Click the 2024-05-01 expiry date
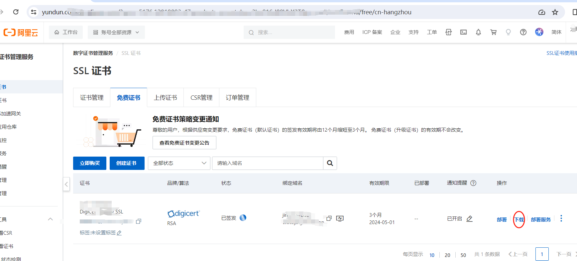This screenshot has height=261, width=577. tap(382, 222)
